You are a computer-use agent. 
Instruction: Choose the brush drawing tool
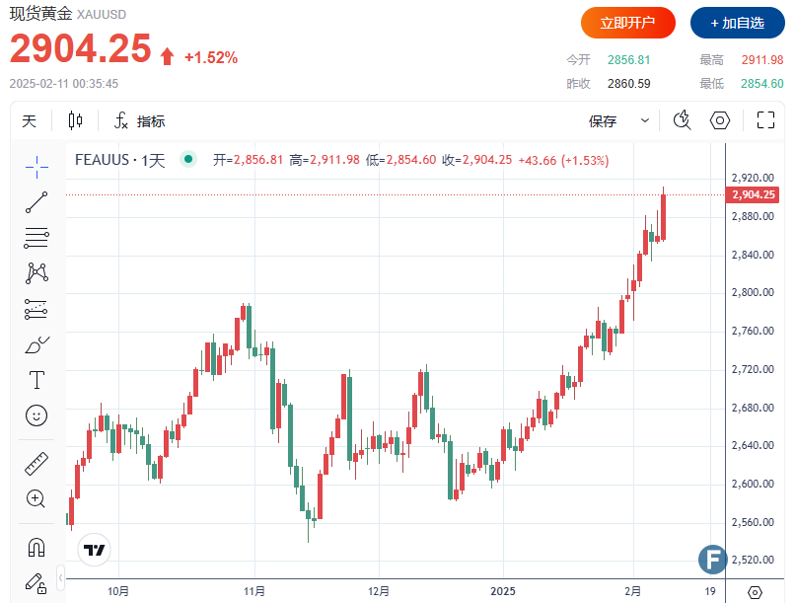(36, 344)
